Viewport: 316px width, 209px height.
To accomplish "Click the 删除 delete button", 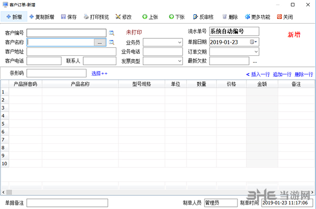I will click(230, 17).
